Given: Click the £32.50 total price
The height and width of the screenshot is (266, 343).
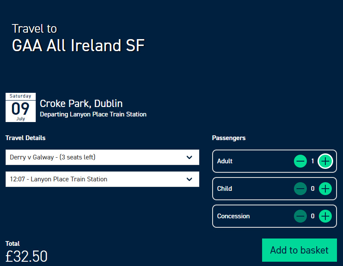Looking at the screenshot, I should pos(26,256).
